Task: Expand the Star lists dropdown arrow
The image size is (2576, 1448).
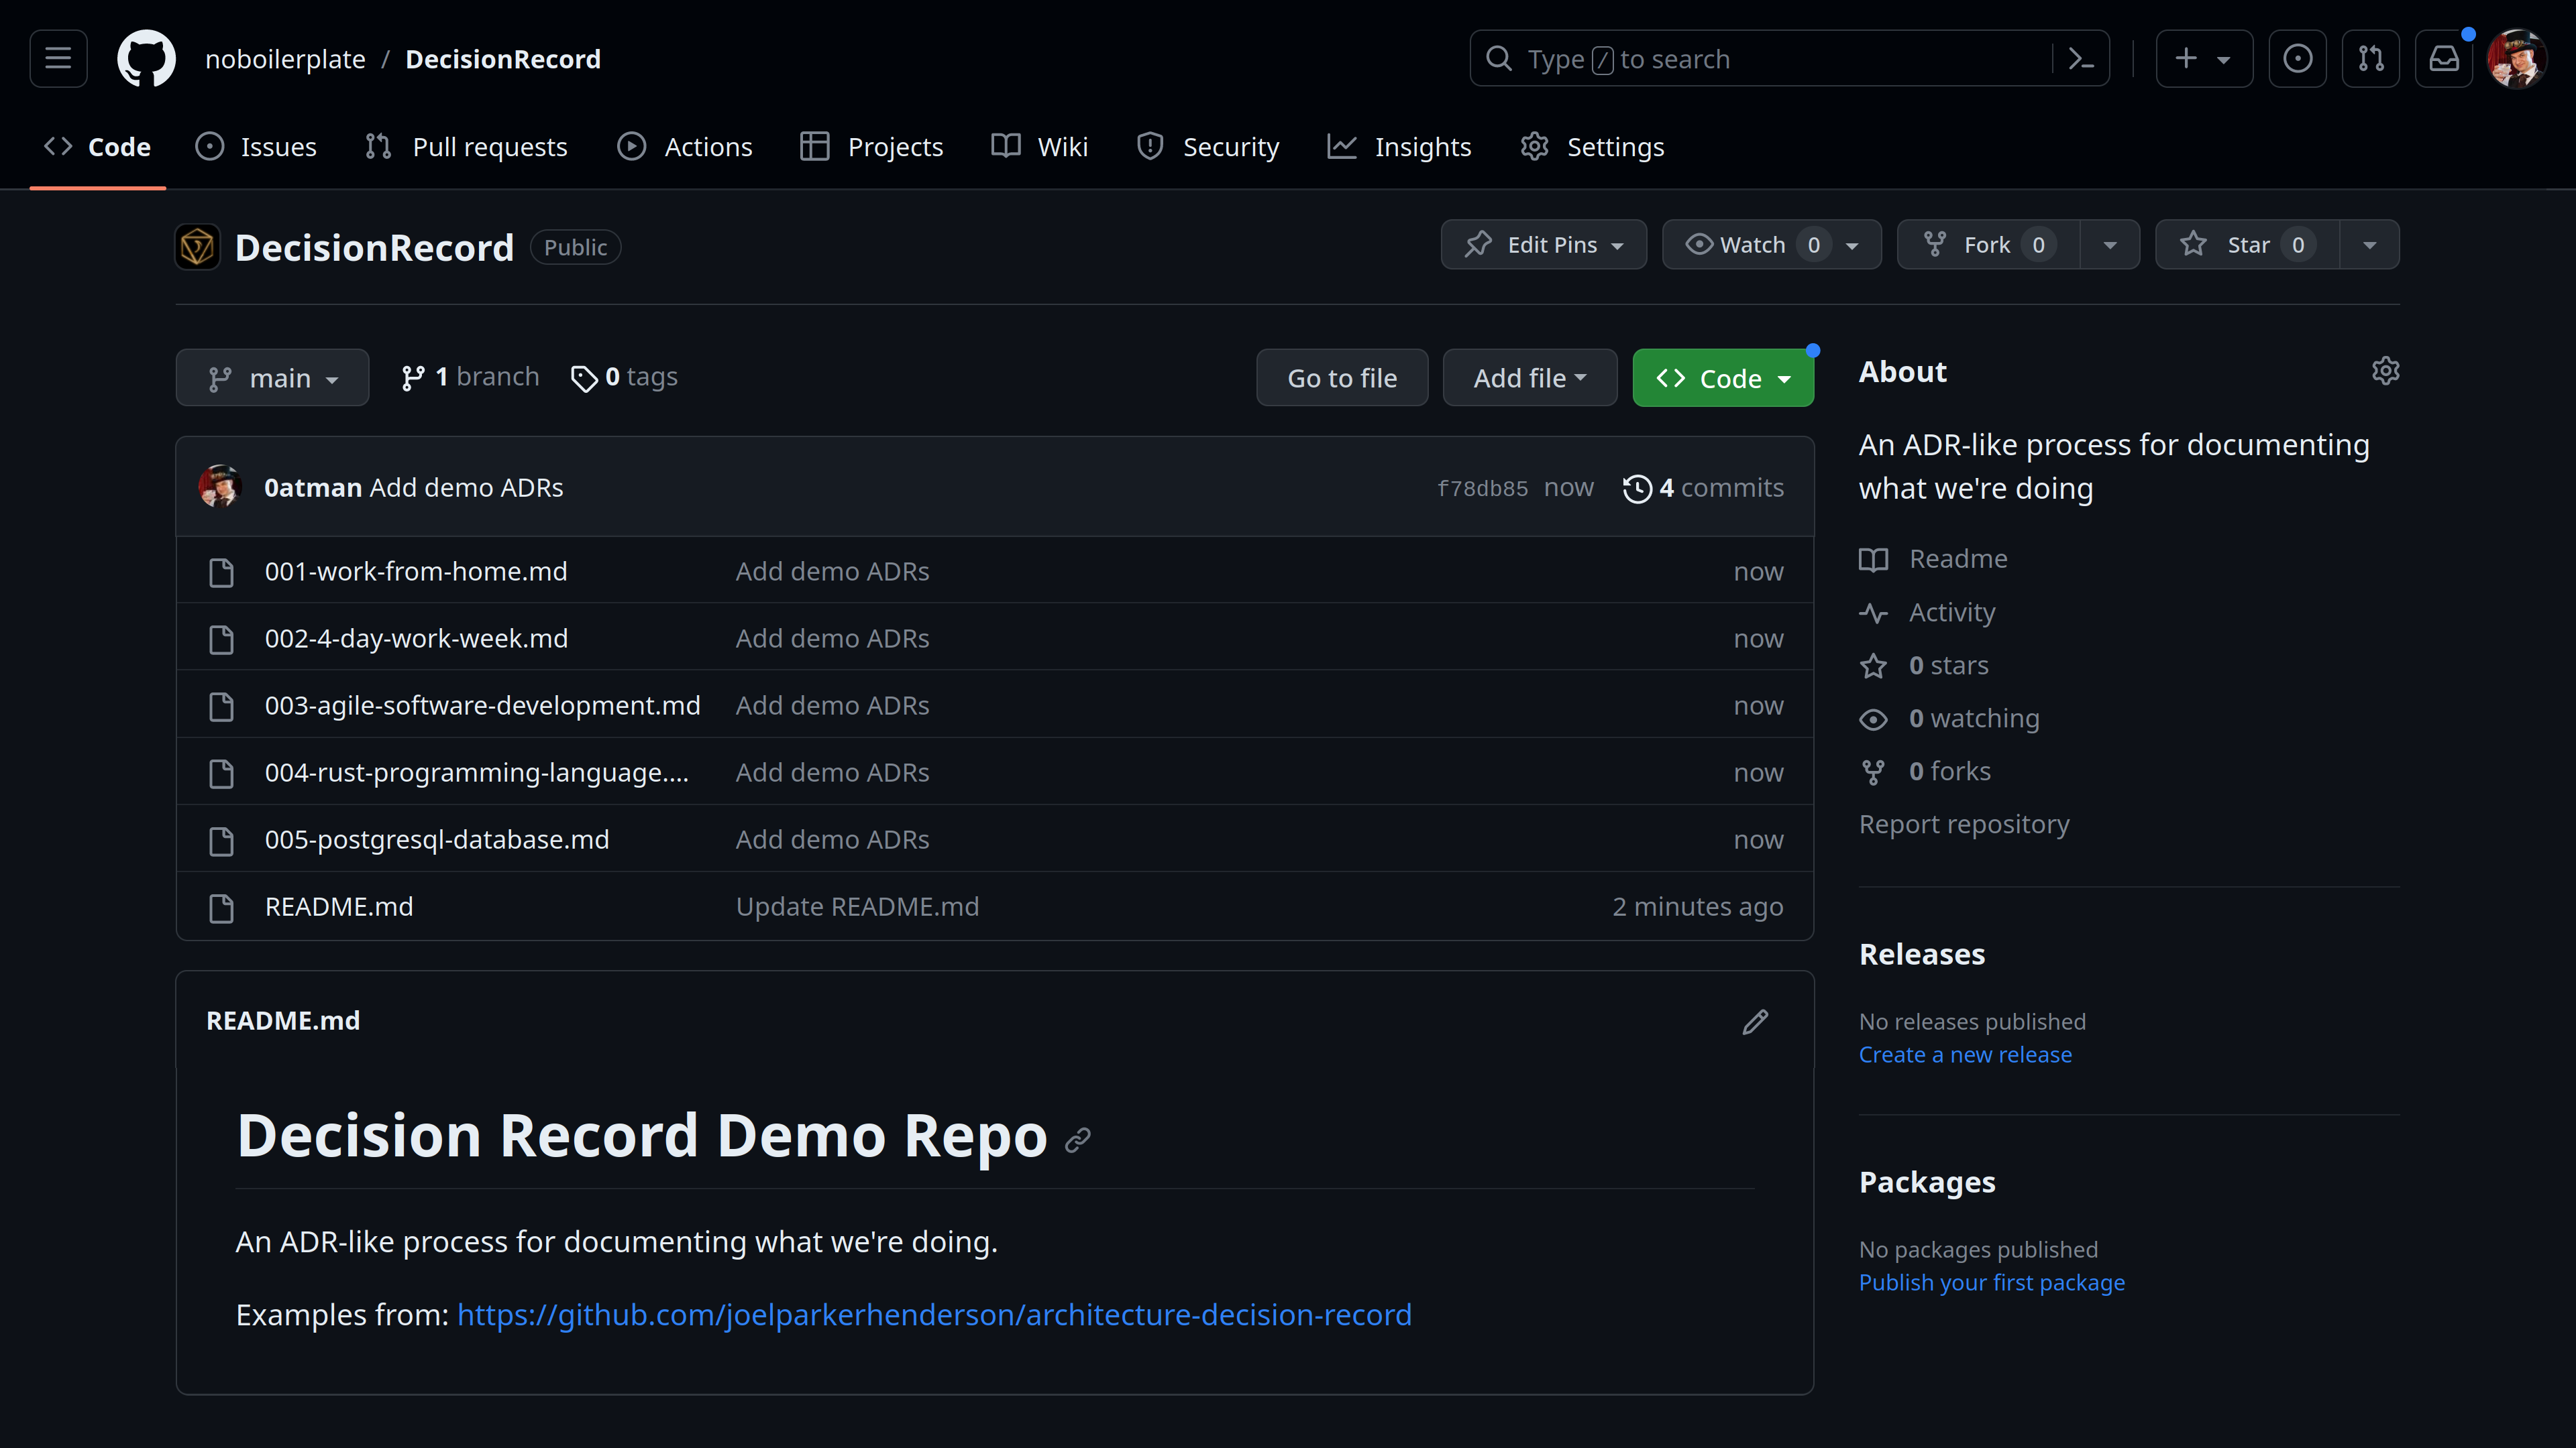Action: [2369, 245]
